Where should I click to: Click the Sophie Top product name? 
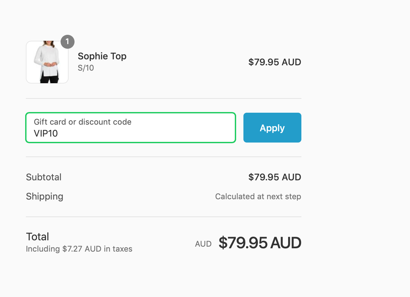pos(102,56)
